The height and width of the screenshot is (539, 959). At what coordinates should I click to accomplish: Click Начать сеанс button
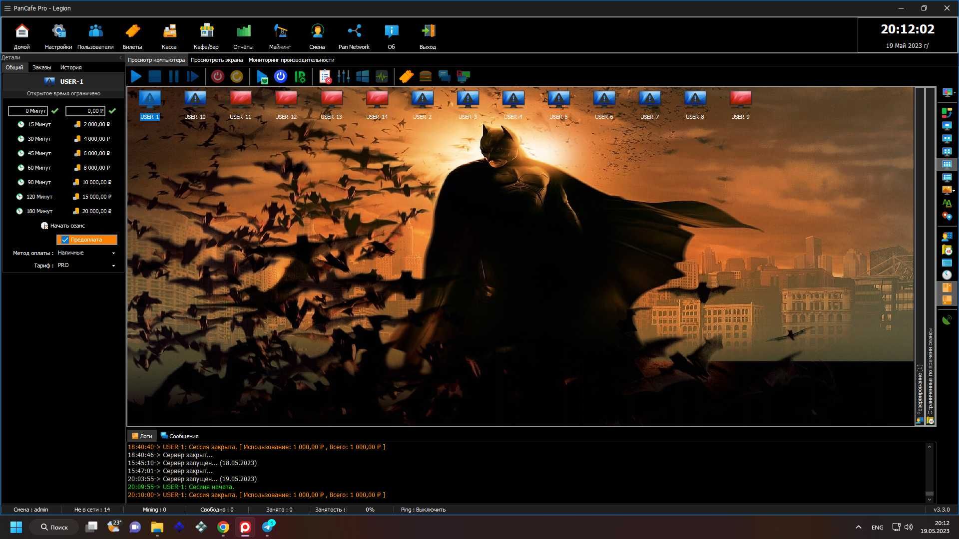point(63,226)
